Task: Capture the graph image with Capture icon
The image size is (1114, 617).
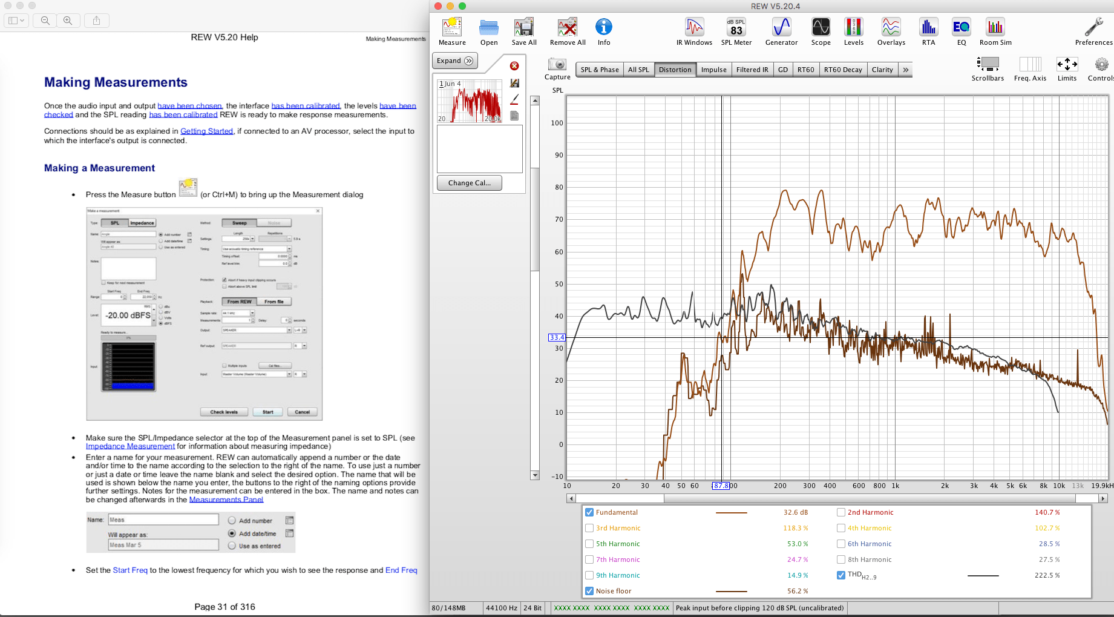Action: point(557,68)
